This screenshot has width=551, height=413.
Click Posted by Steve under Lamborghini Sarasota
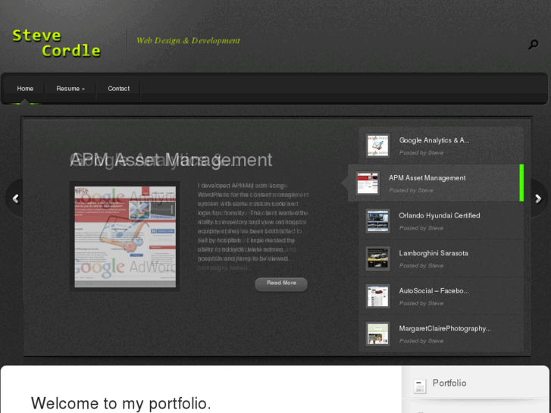(421, 266)
